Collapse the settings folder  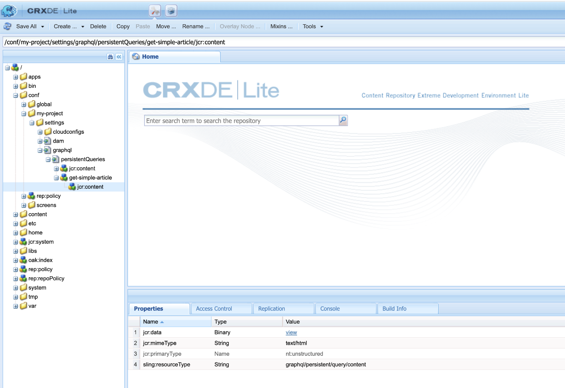point(32,123)
